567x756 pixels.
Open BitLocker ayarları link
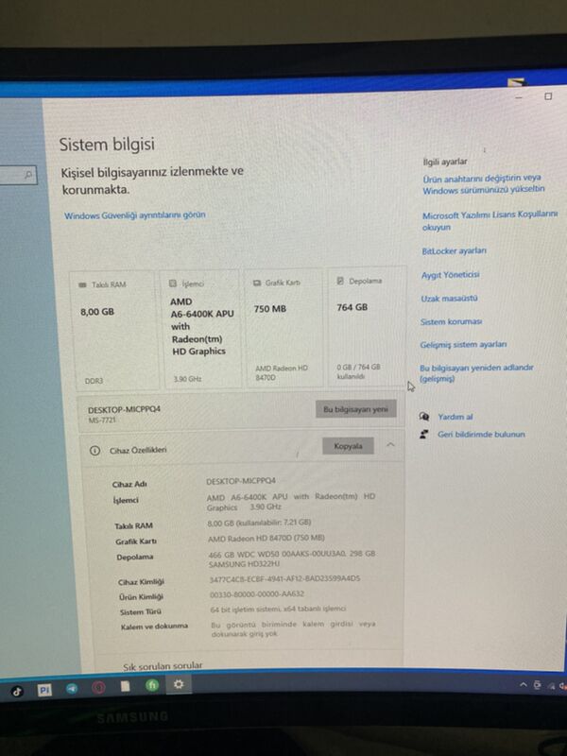click(455, 251)
